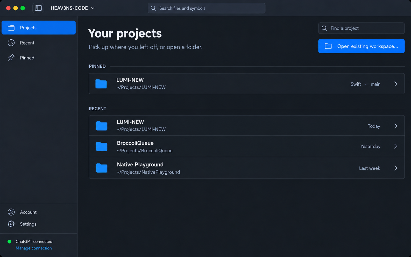411x257 pixels.
Task: Click the Last week label on Native Playground
Action: 370,168
